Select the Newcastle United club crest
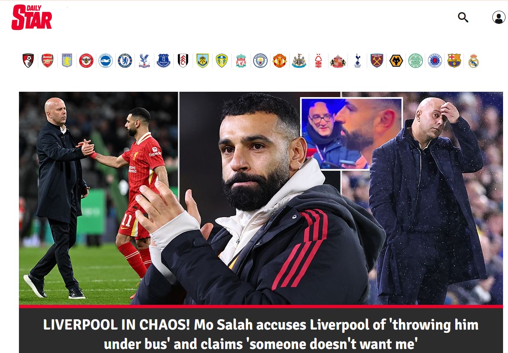The image size is (508, 353). click(x=299, y=60)
